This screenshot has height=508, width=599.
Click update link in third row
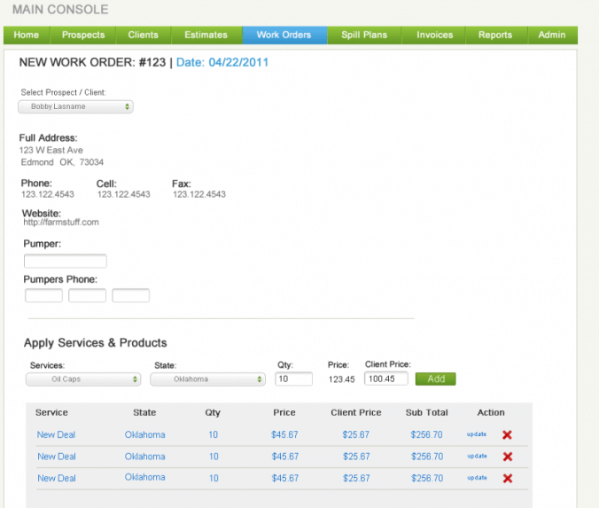(x=477, y=477)
